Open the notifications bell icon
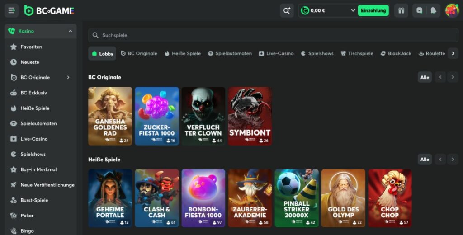 (x=433, y=11)
